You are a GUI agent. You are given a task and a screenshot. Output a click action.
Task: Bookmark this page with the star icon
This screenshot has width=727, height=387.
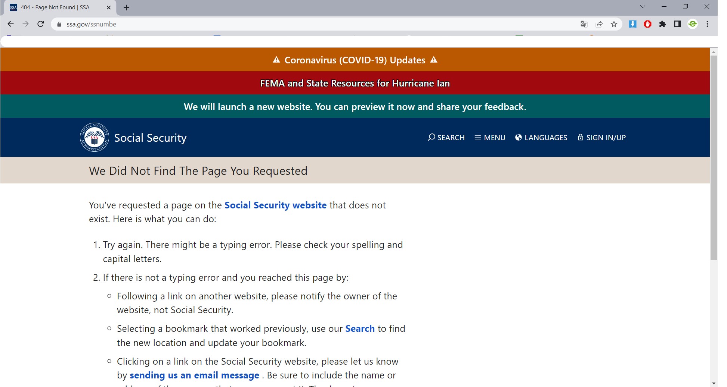coord(614,24)
